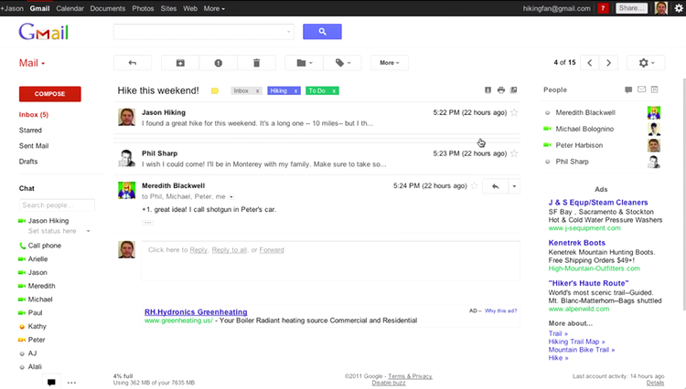Remove the Hiking label
Image resolution: width=686 pixels, height=389 pixels.
pyautogui.click(x=295, y=90)
